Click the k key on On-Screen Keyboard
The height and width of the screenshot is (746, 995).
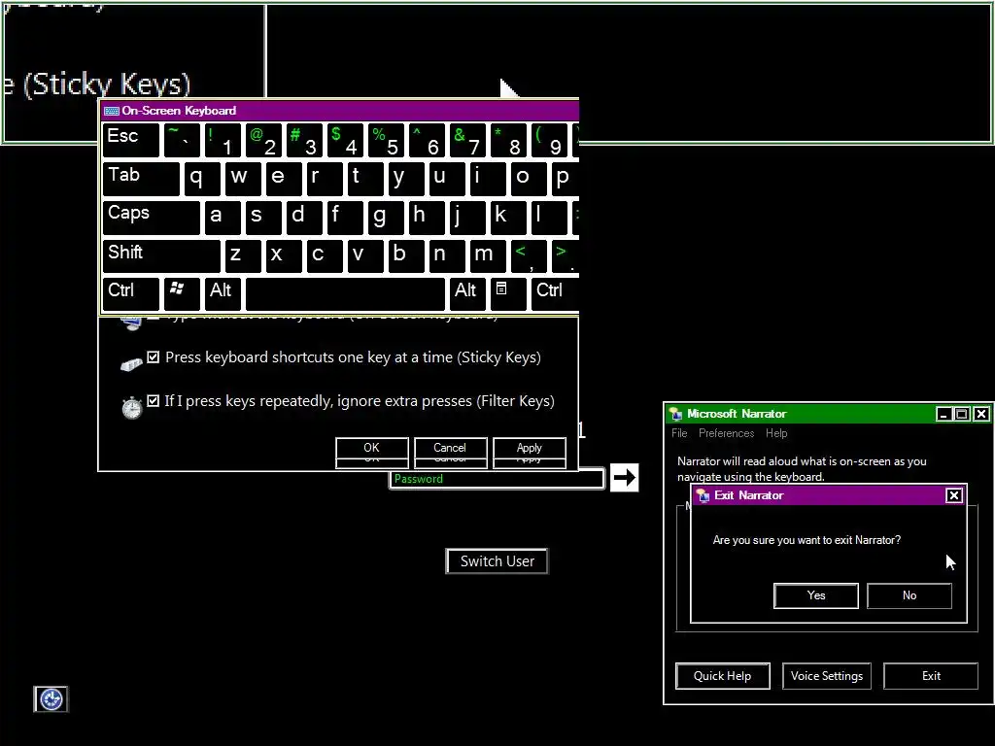(x=508, y=218)
